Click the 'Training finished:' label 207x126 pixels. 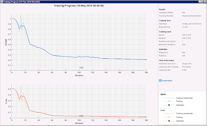[166, 16]
